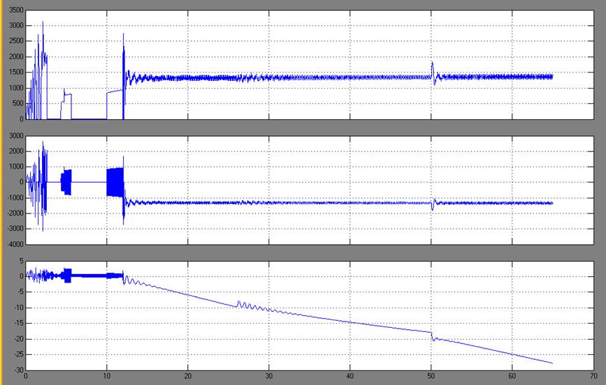
Task: Click the x-axis tick label 70
Action: [592, 377]
